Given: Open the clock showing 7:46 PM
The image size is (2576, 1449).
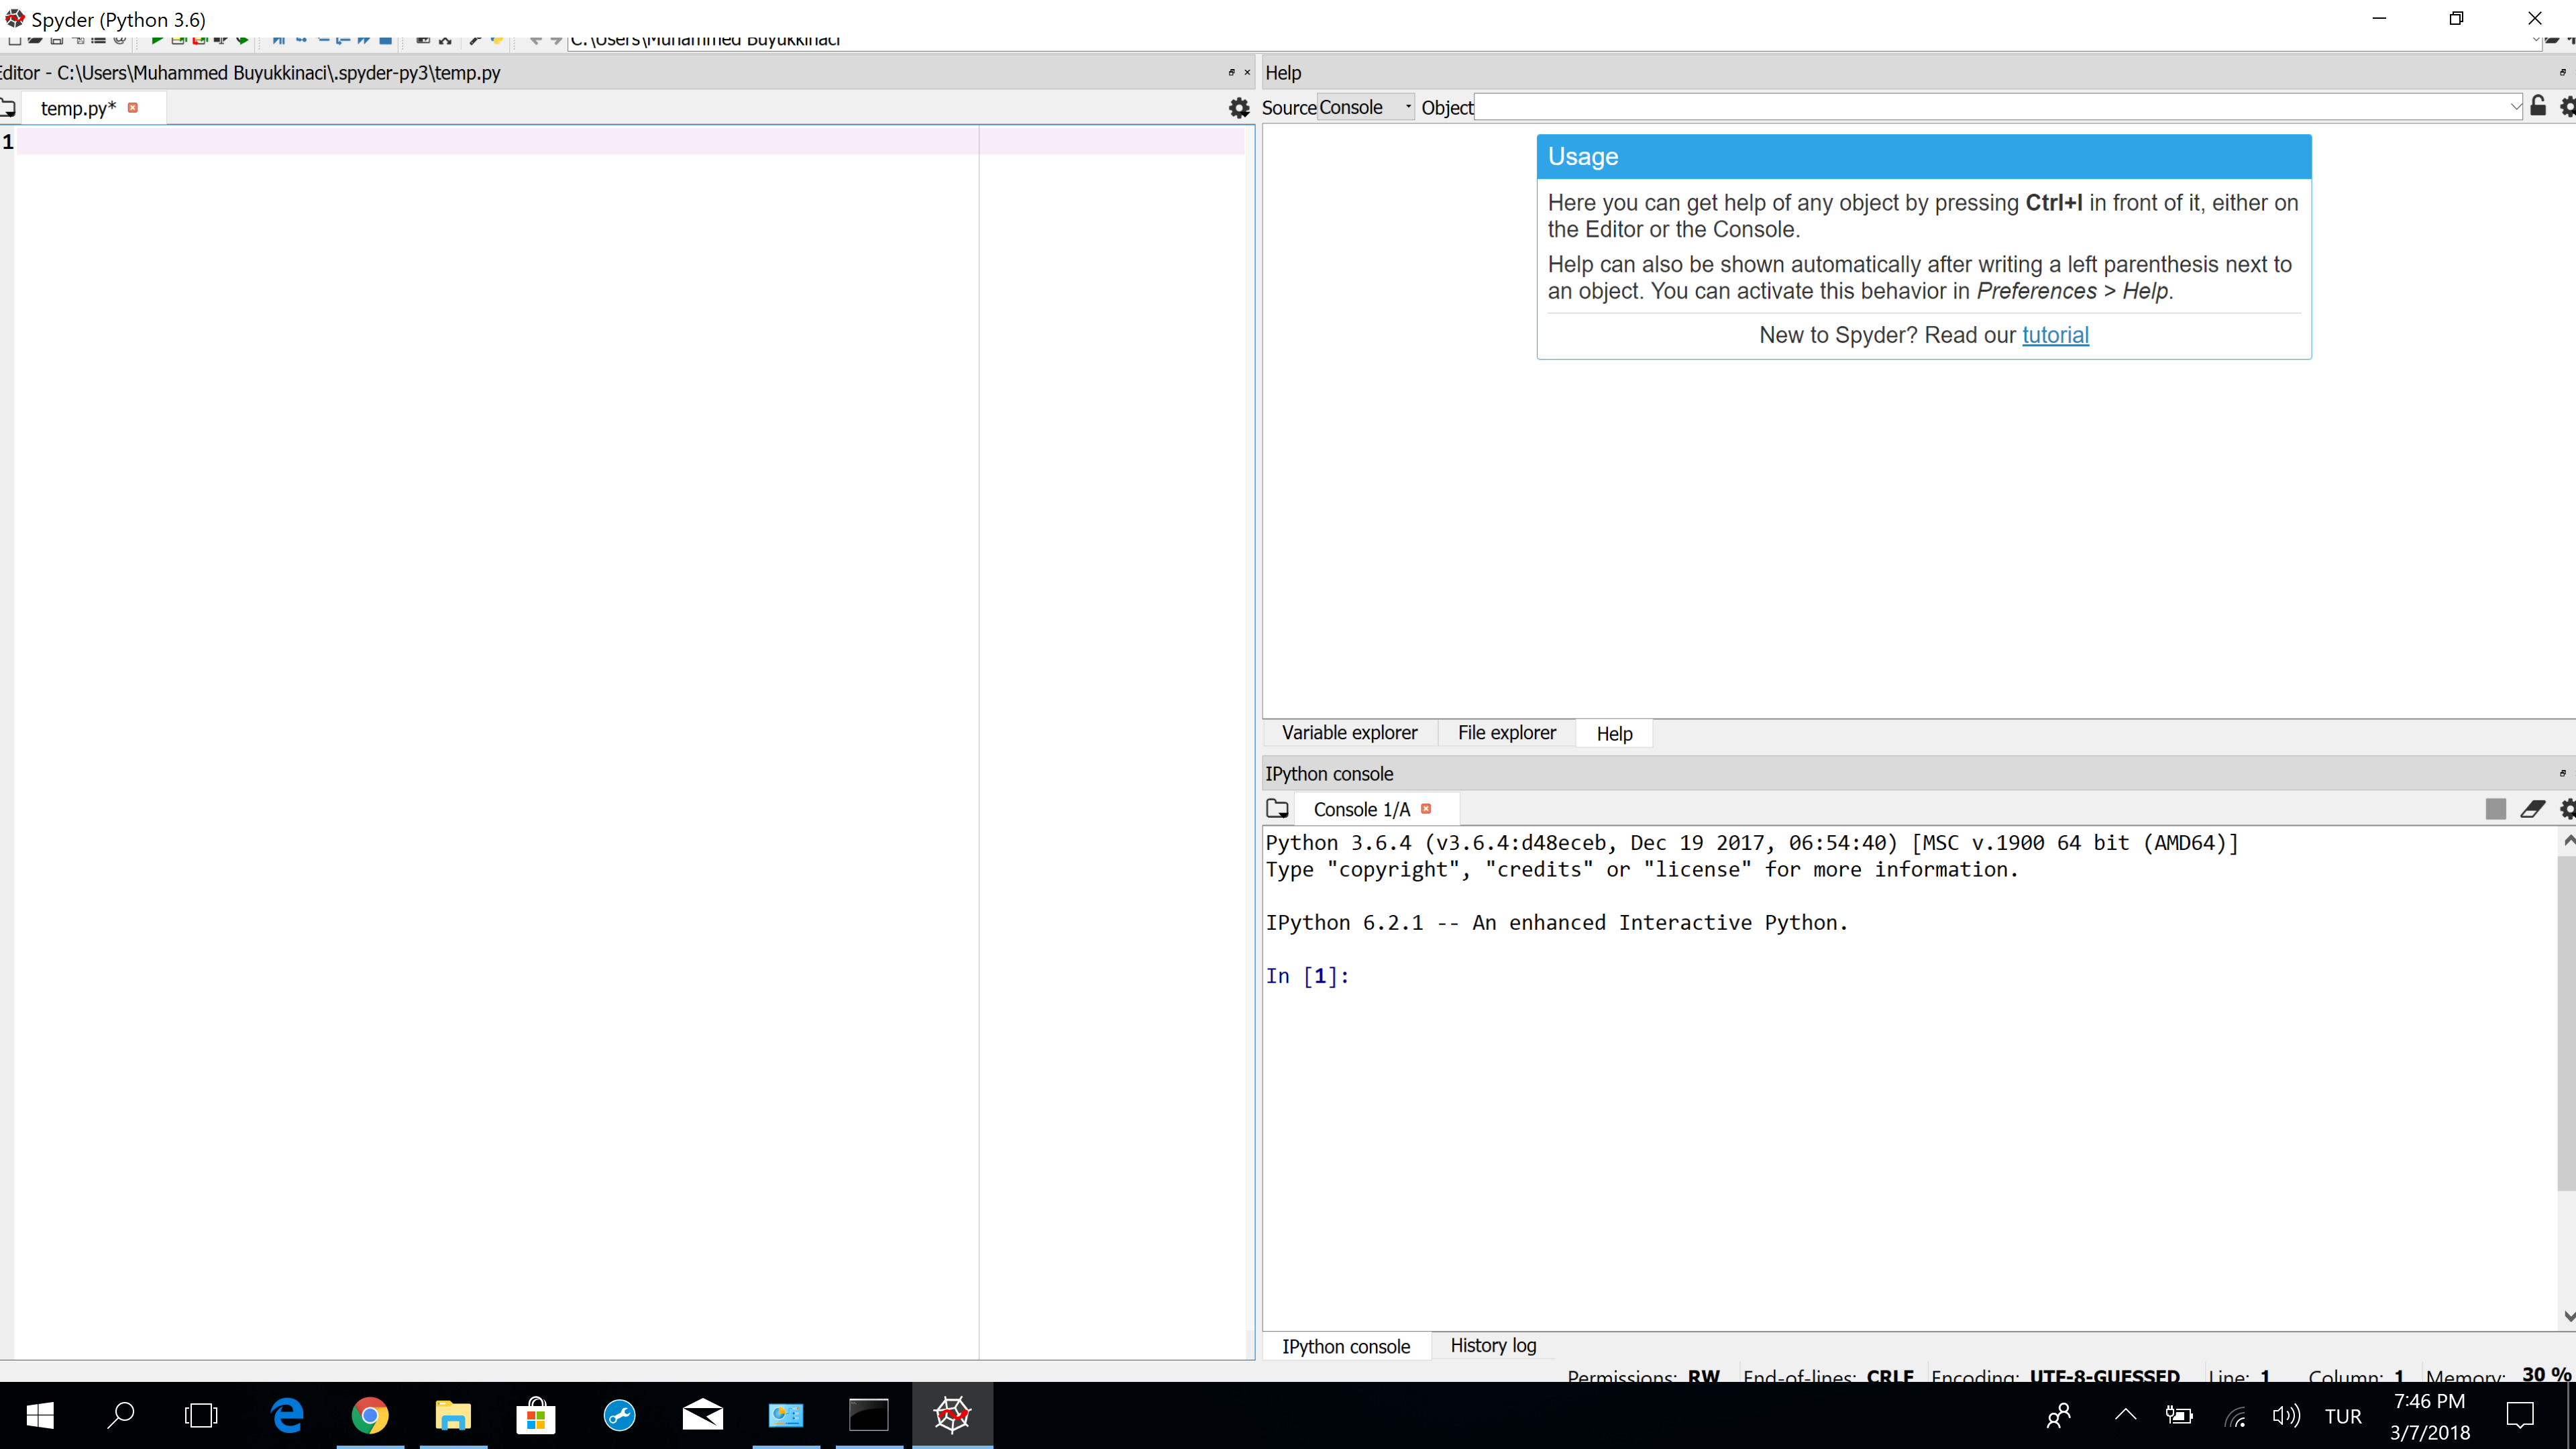Looking at the screenshot, I should pos(2430,1416).
